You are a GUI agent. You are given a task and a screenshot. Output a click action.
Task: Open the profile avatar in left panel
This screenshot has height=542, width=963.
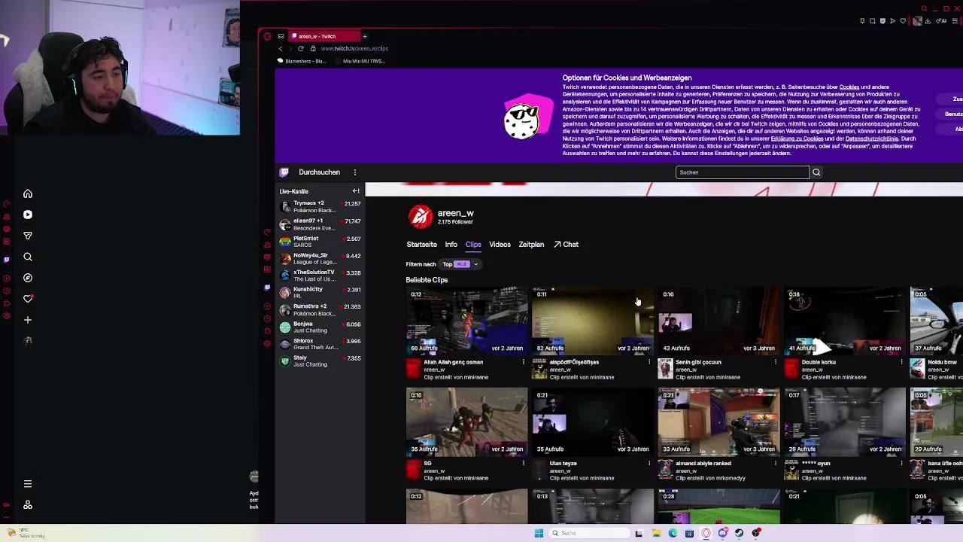point(28,341)
